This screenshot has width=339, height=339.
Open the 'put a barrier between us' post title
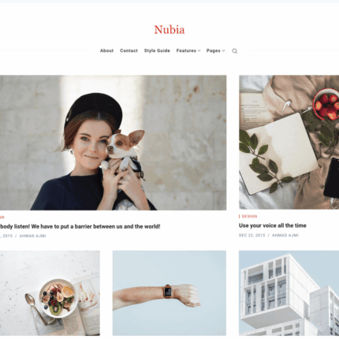pos(80,226)
